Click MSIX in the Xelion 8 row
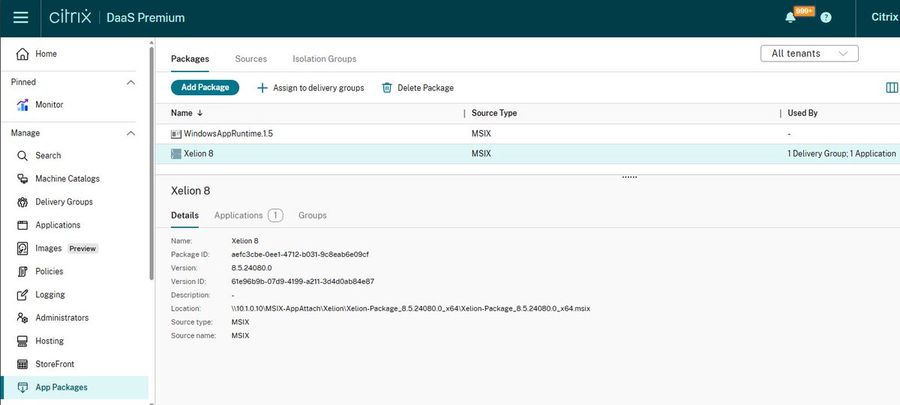Screen dimensions: 900x405 481,153
